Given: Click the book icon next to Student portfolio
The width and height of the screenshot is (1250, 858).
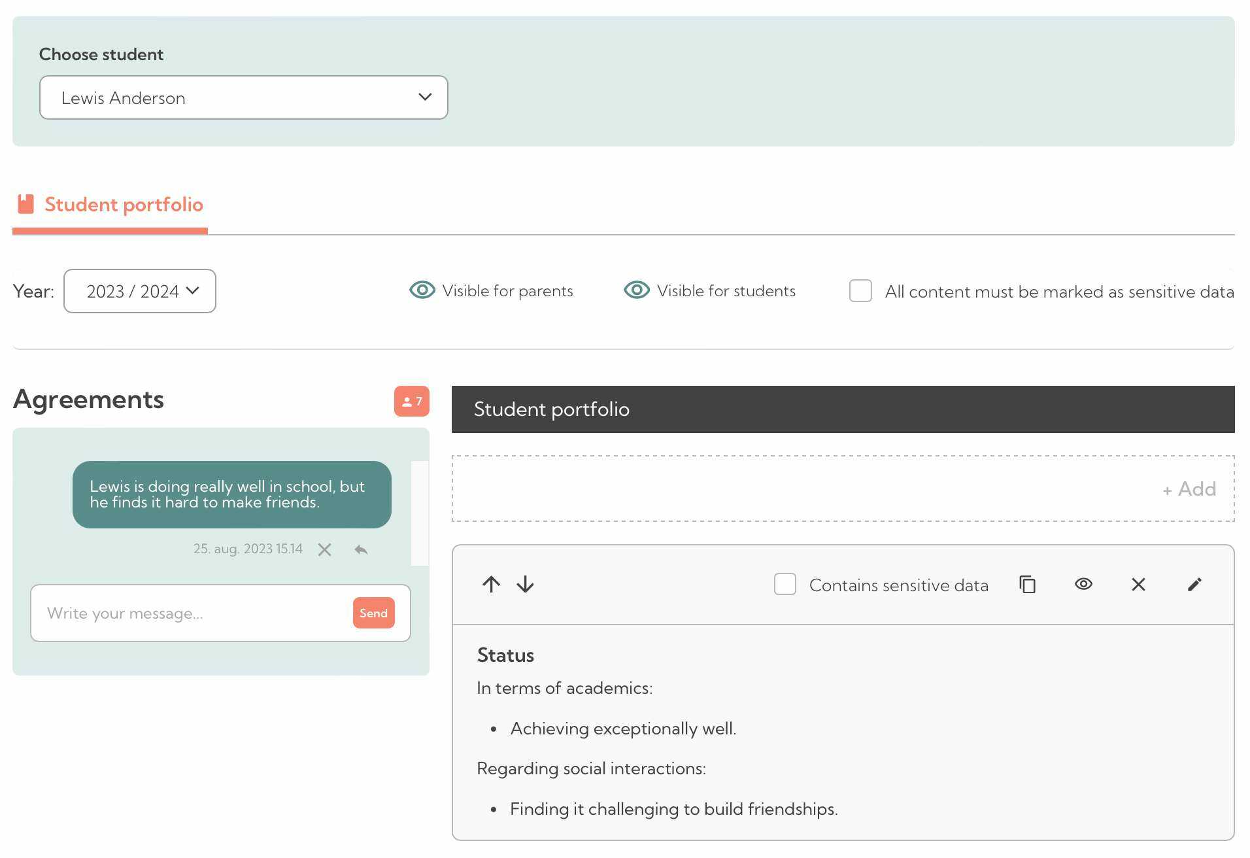Looking at the screenshot, I should tap(25, 204).
